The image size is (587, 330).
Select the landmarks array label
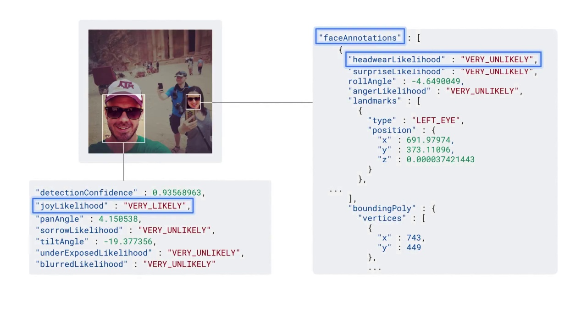[x=375, y=101]
